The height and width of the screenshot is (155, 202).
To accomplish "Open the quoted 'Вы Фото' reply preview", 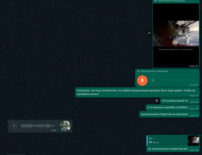I will [173, 140].
